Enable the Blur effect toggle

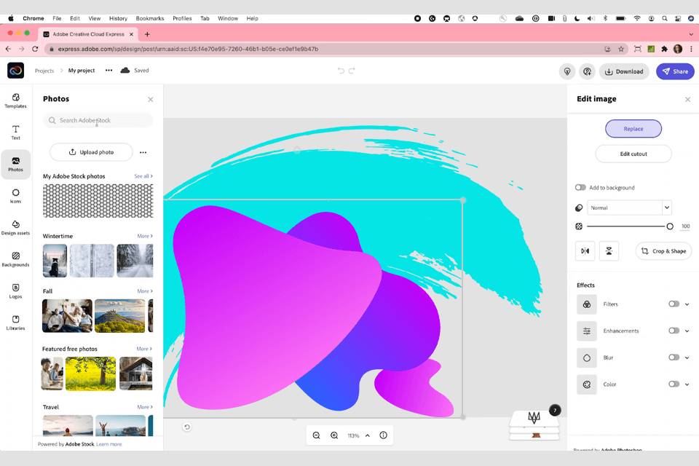click(674, 358)
